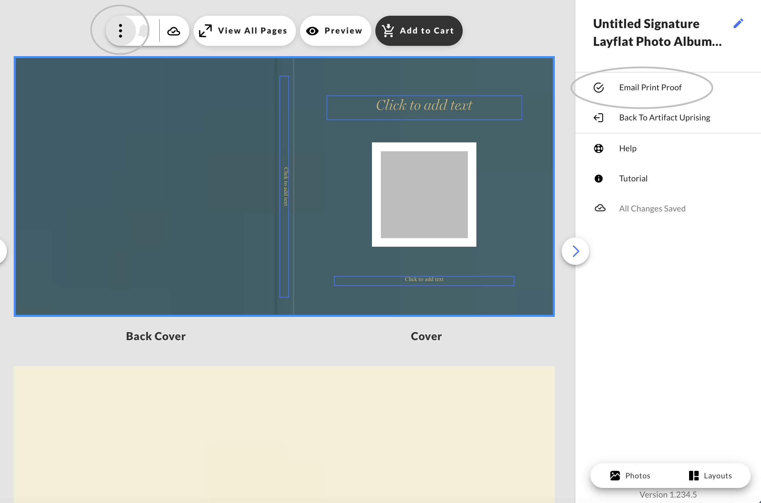Expand View All Pages
This screenshot has width=761, height=503.
[244, 31]
